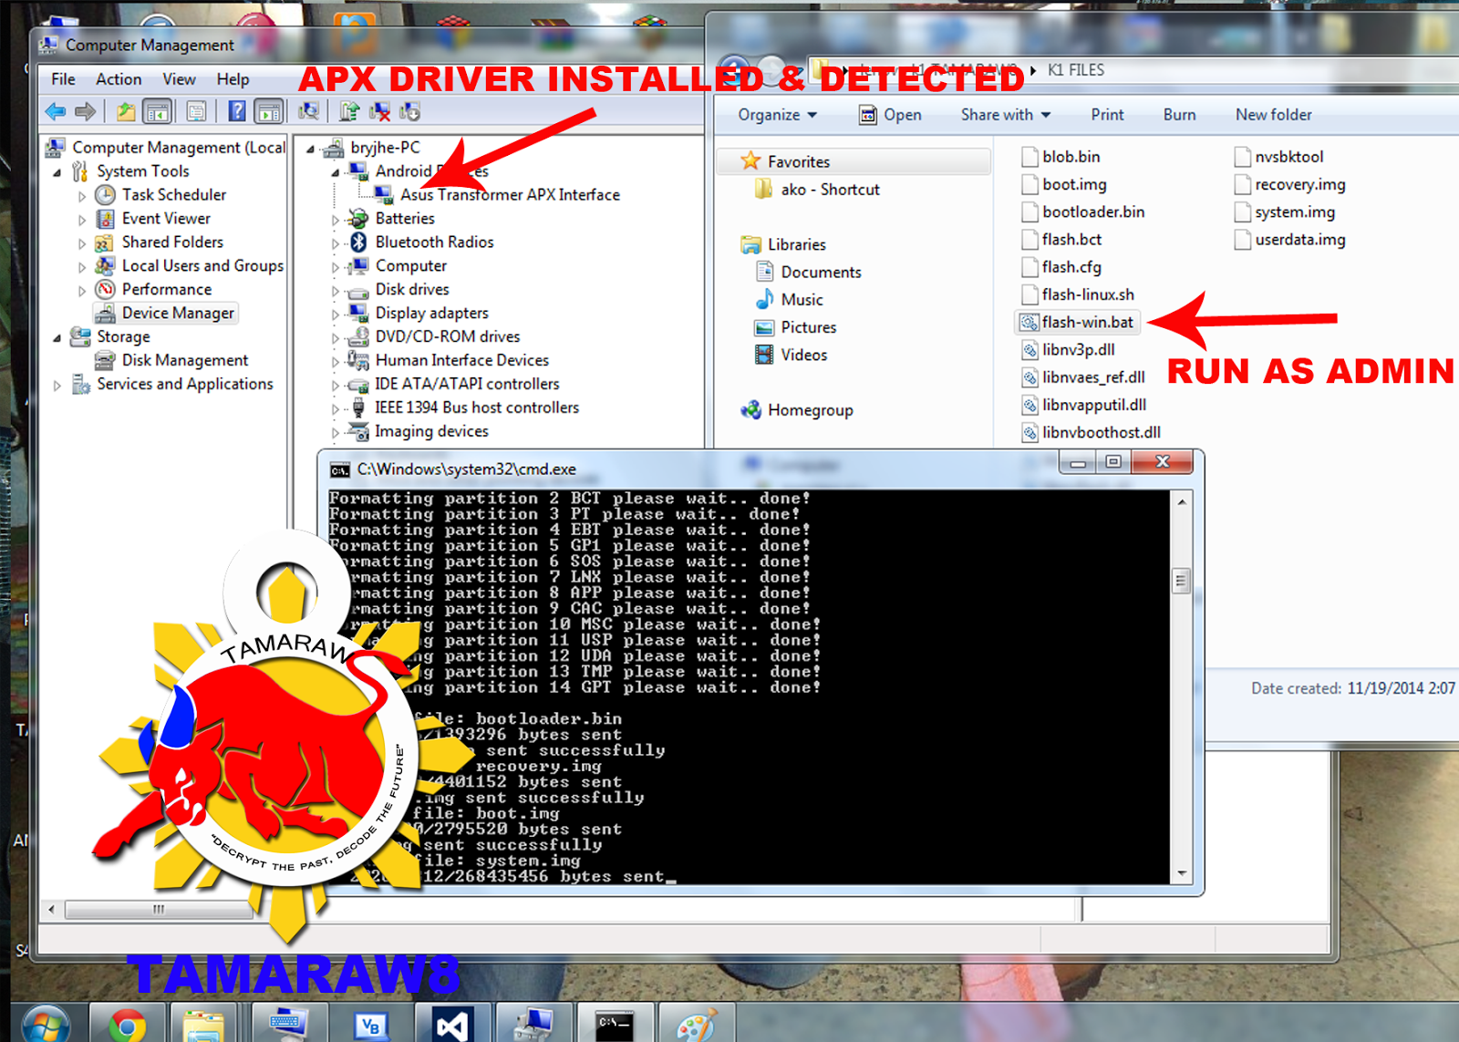Expand the Batteries device category
Screen dimensions: 1459x1042
point(336,220)
